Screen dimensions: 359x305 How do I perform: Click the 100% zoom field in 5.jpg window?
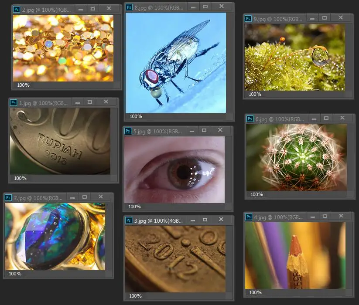[x=135, y=207]
